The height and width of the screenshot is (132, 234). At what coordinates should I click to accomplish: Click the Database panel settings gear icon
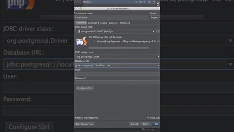pos(149,2)
